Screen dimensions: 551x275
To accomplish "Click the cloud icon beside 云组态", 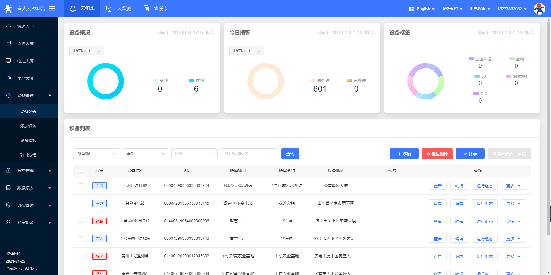I will tap(73, 9).
